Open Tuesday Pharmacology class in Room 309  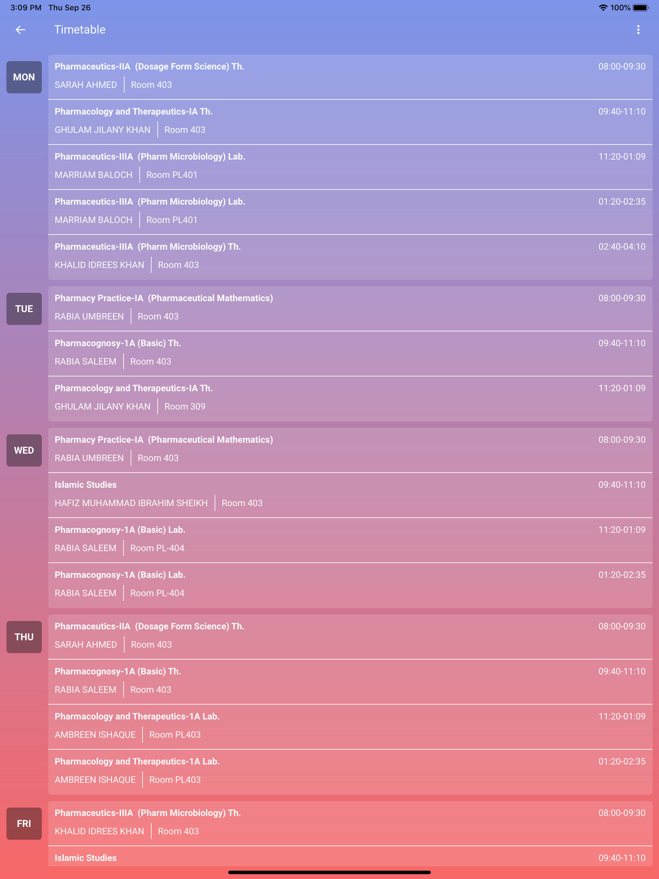(350, 399)
